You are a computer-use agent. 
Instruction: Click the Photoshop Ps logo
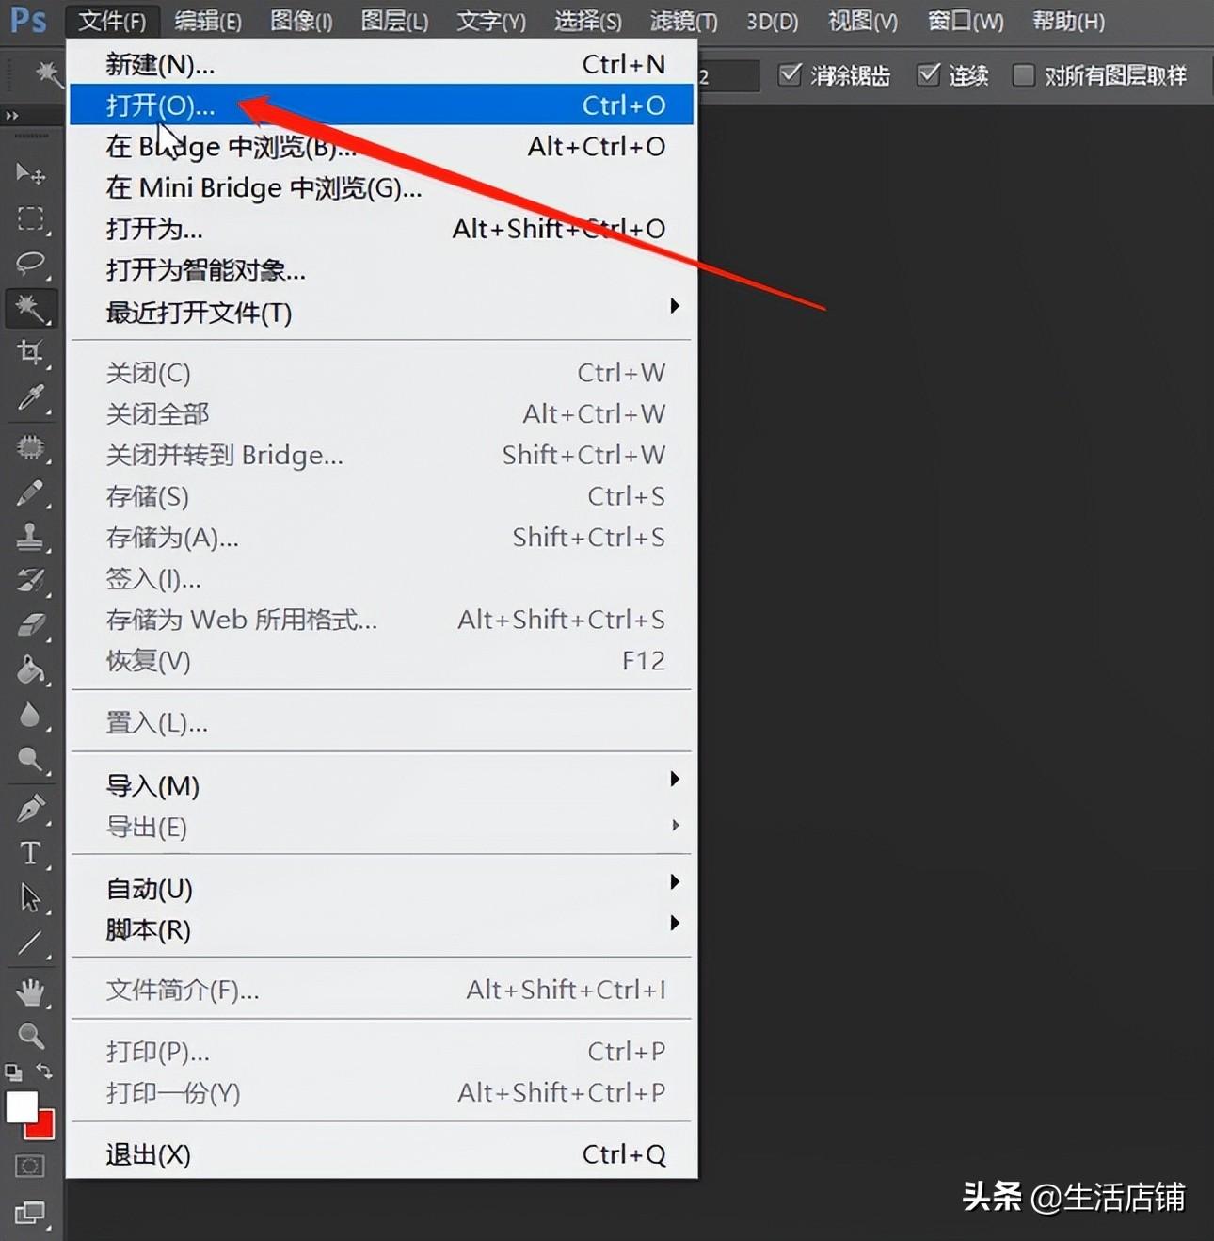pos(27,20)
